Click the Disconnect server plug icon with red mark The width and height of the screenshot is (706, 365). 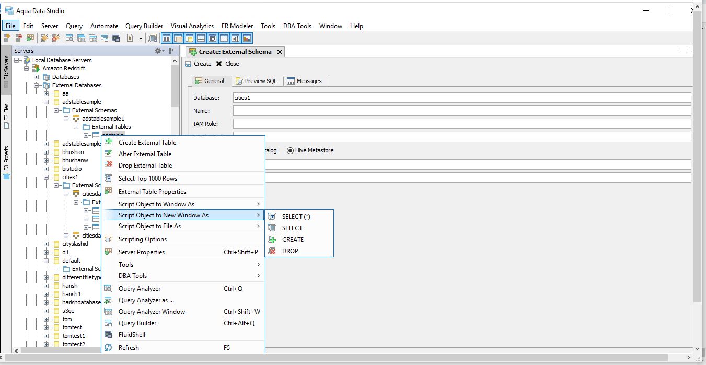pyautogui.click(x=55, y=38)
